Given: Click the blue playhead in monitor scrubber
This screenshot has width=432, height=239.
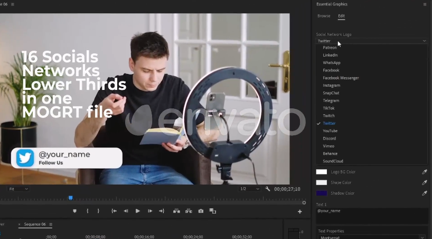Looking at the screenshot, I should [71, 198].
